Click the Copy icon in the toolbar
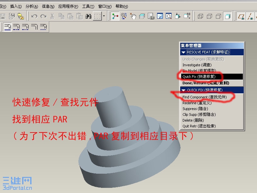Image resolution: width=257 pixels, height=193 pixels. tap(61, 16)
